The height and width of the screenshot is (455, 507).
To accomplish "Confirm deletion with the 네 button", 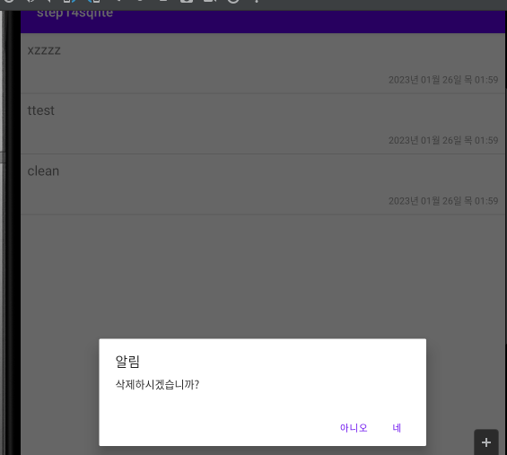I will 397,428.
